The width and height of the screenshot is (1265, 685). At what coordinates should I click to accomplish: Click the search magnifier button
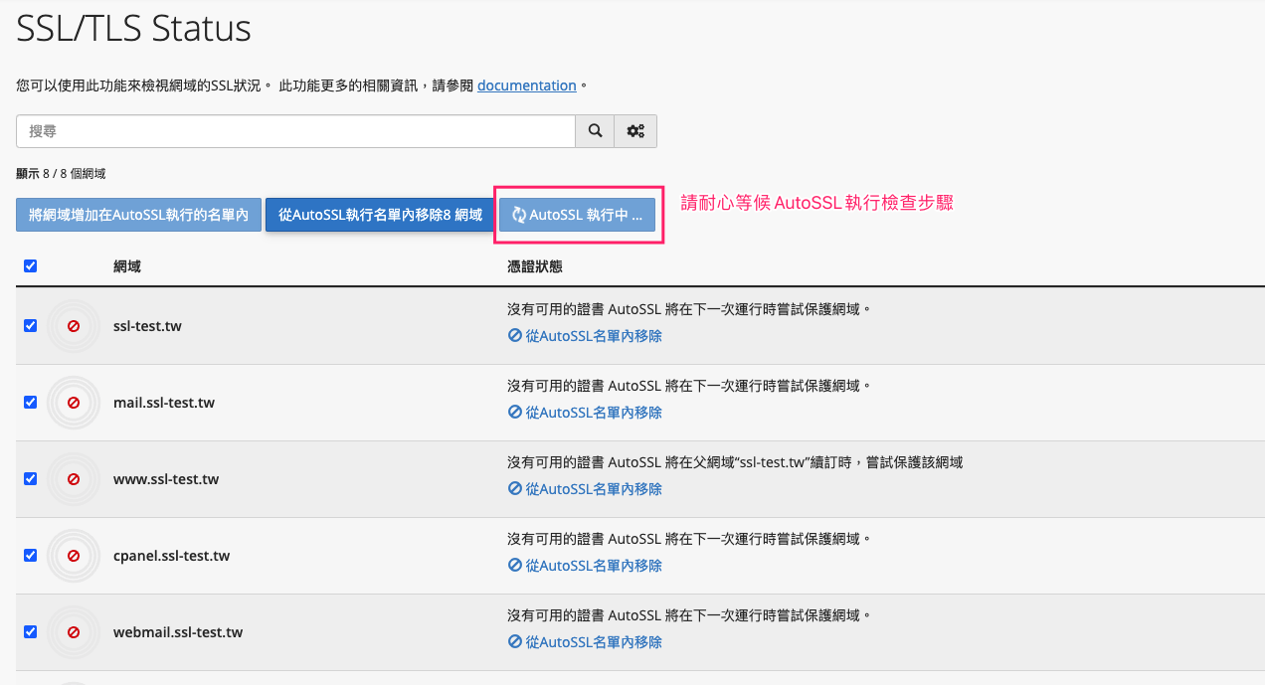point(595,131)
